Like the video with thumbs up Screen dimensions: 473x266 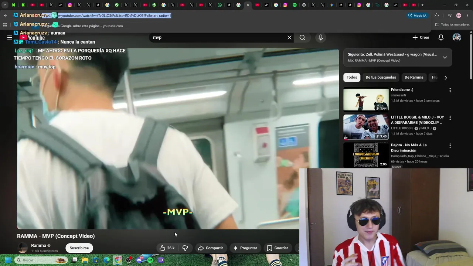[167, 248]
